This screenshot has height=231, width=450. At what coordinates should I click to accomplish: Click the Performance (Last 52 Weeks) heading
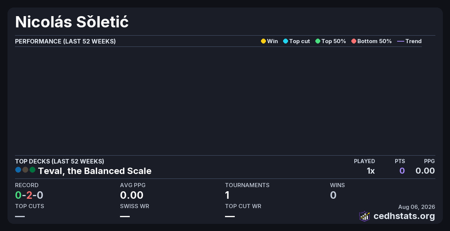click(65, 41)
